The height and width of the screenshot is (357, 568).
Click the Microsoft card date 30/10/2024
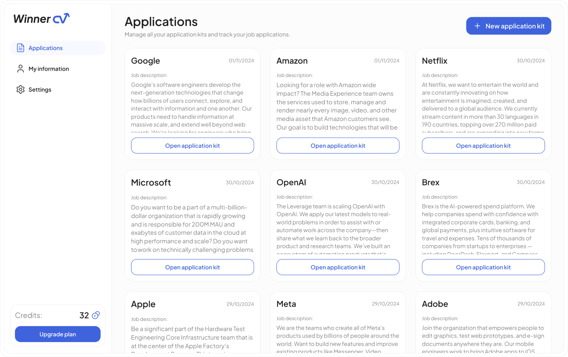(x=240, y=183)
